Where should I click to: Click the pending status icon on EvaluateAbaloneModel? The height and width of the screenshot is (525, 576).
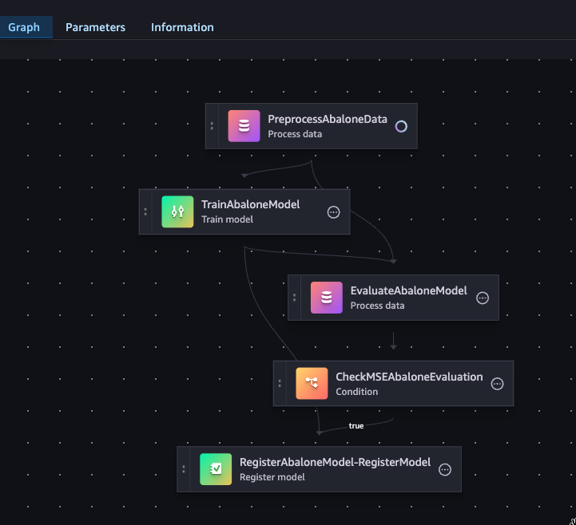coord(483,298)
